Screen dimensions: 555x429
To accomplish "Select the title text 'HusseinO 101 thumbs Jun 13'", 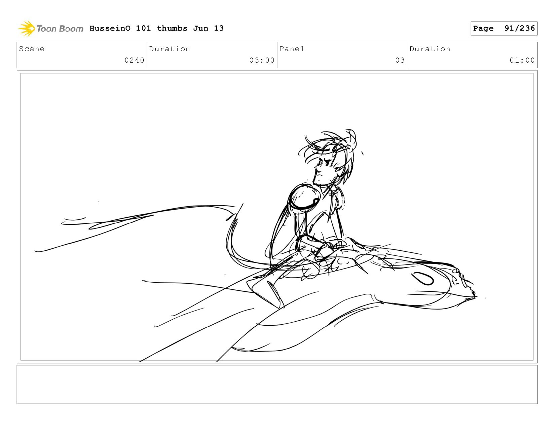I will coord(156,28).
